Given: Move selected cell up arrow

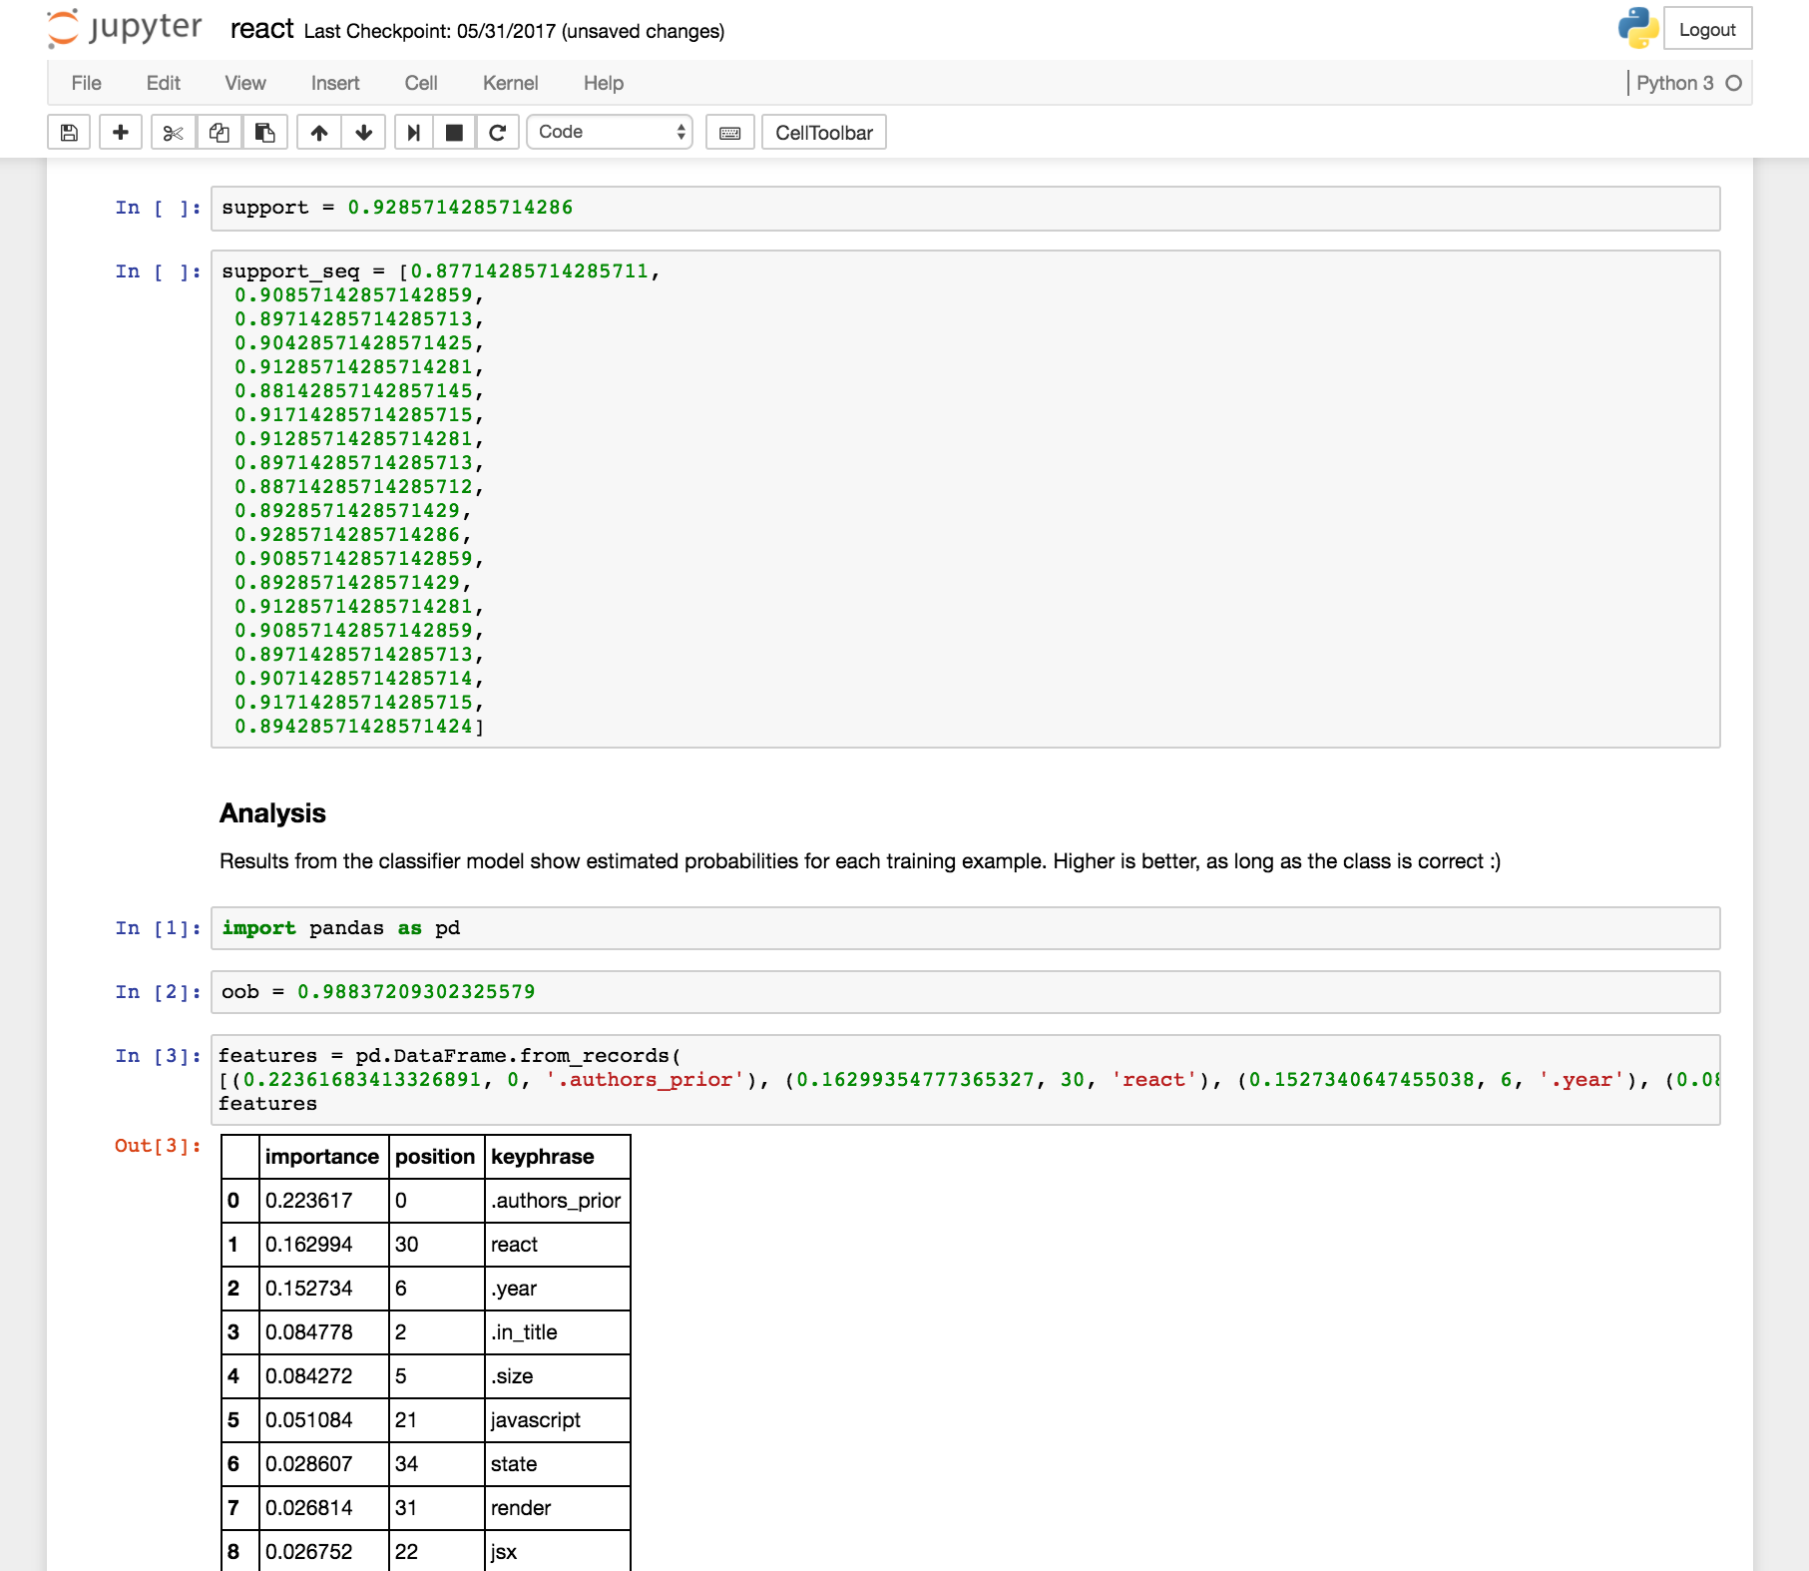Looking at the screenshot, I should coord(319,133).
